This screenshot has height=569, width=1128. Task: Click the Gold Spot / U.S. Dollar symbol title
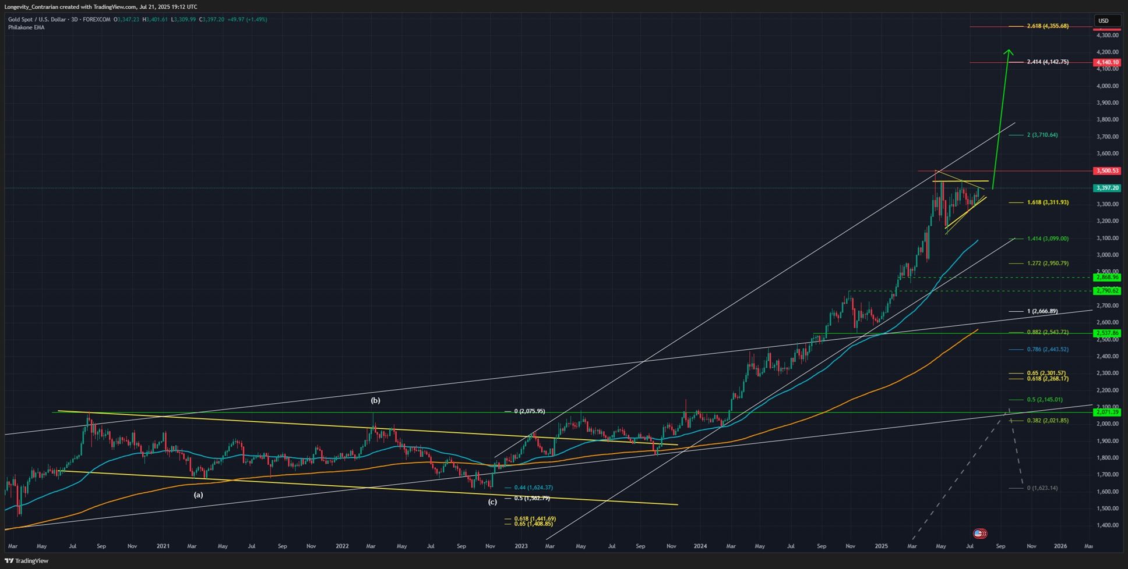click(x=38, y=19)
